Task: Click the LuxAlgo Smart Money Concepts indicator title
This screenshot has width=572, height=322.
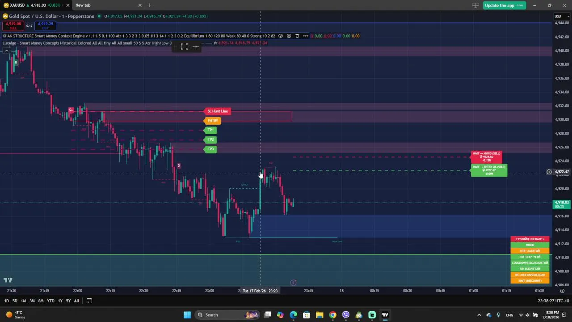Action: [87, 43]
